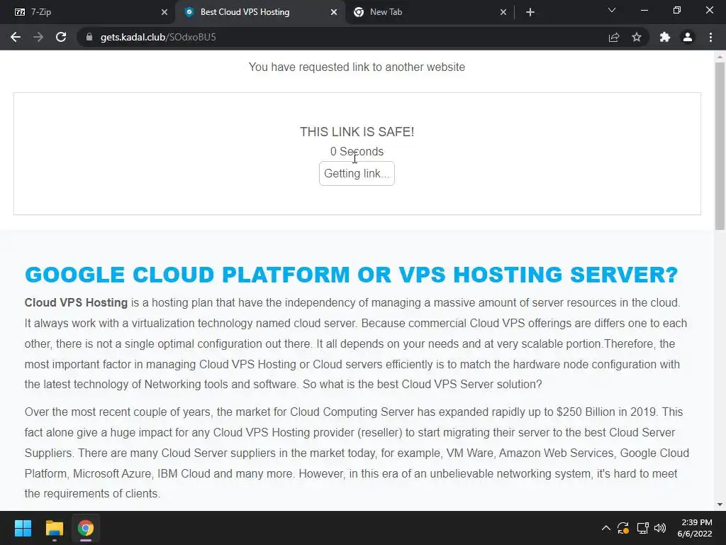726x545 pixels.
Task: Expand the tab search chevron
Action: pyautogui.click(x=612, y=10)
